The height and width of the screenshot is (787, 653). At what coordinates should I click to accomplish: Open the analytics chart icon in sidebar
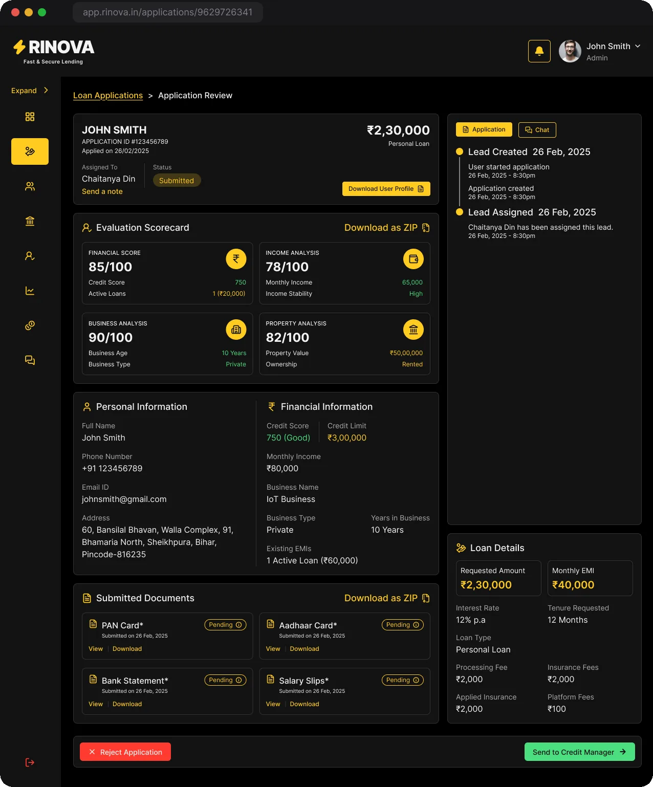[x=30, y=291]
